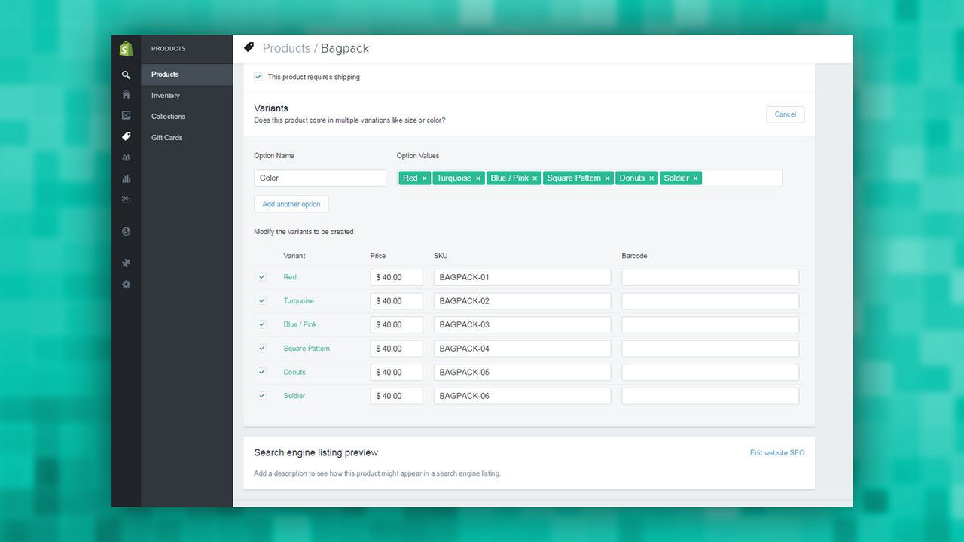Screen dimensions: 964x542
Task: Follow the Edit website SEO link
Action: 777,453
